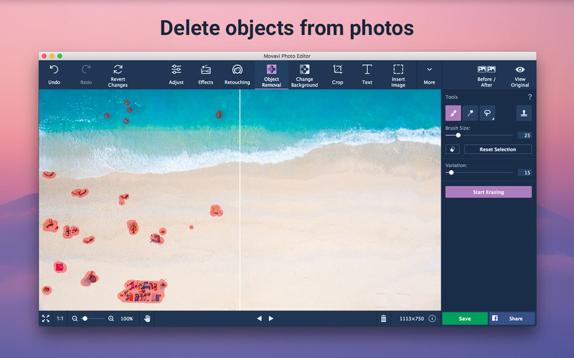Expand the More toolbar menu

coord(429,74)
